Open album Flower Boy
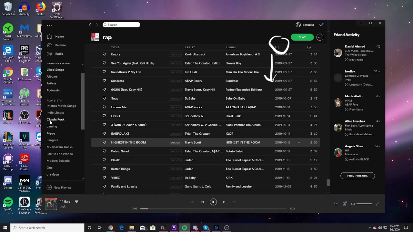 click(233, 63)
